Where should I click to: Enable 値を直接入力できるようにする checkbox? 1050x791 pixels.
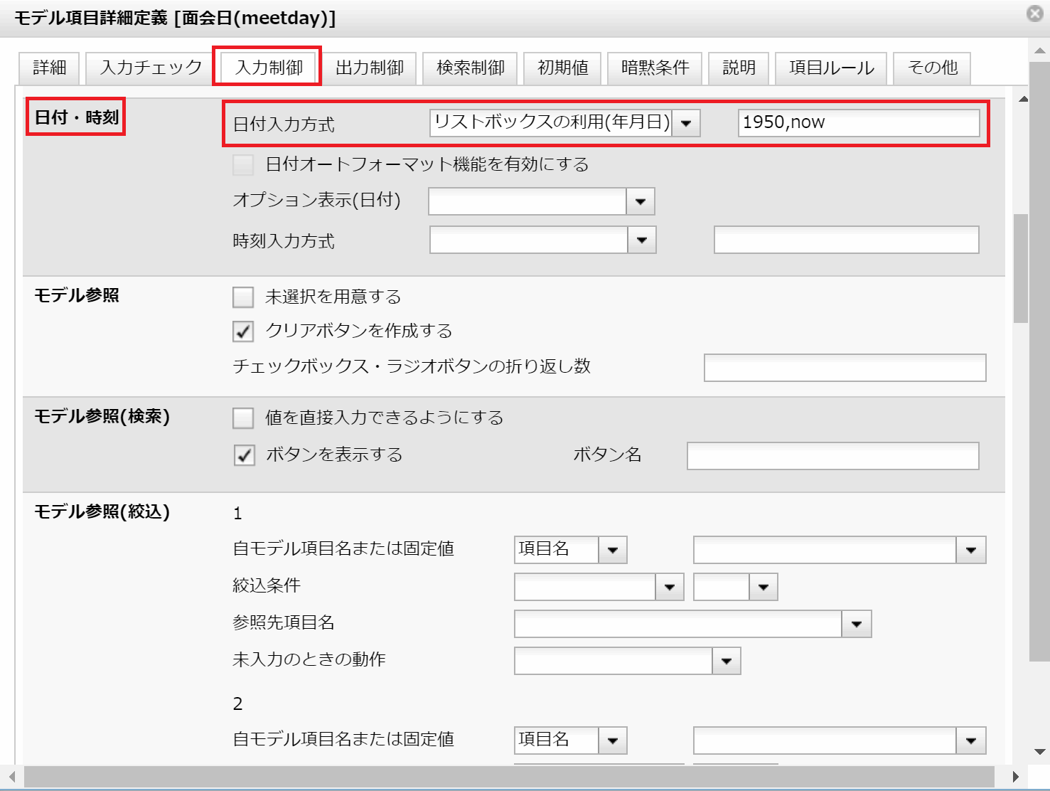coord(243,418)
